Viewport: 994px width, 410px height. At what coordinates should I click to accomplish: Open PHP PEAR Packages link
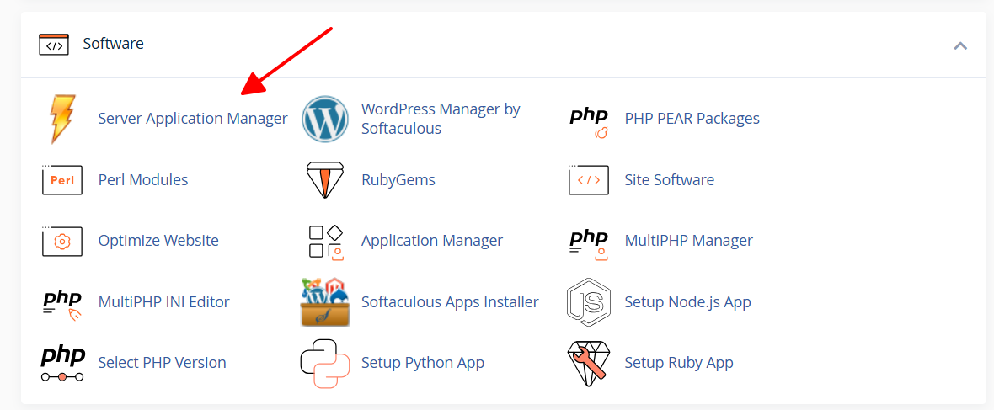(x=692, y=119)
